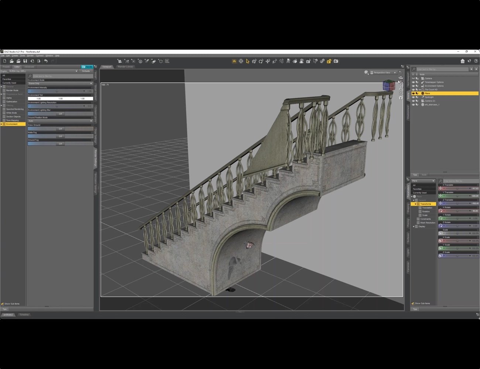Click the orbit camera control in viewport
Image resolution: width=480 pixels, height=369 pixels.
401,77
